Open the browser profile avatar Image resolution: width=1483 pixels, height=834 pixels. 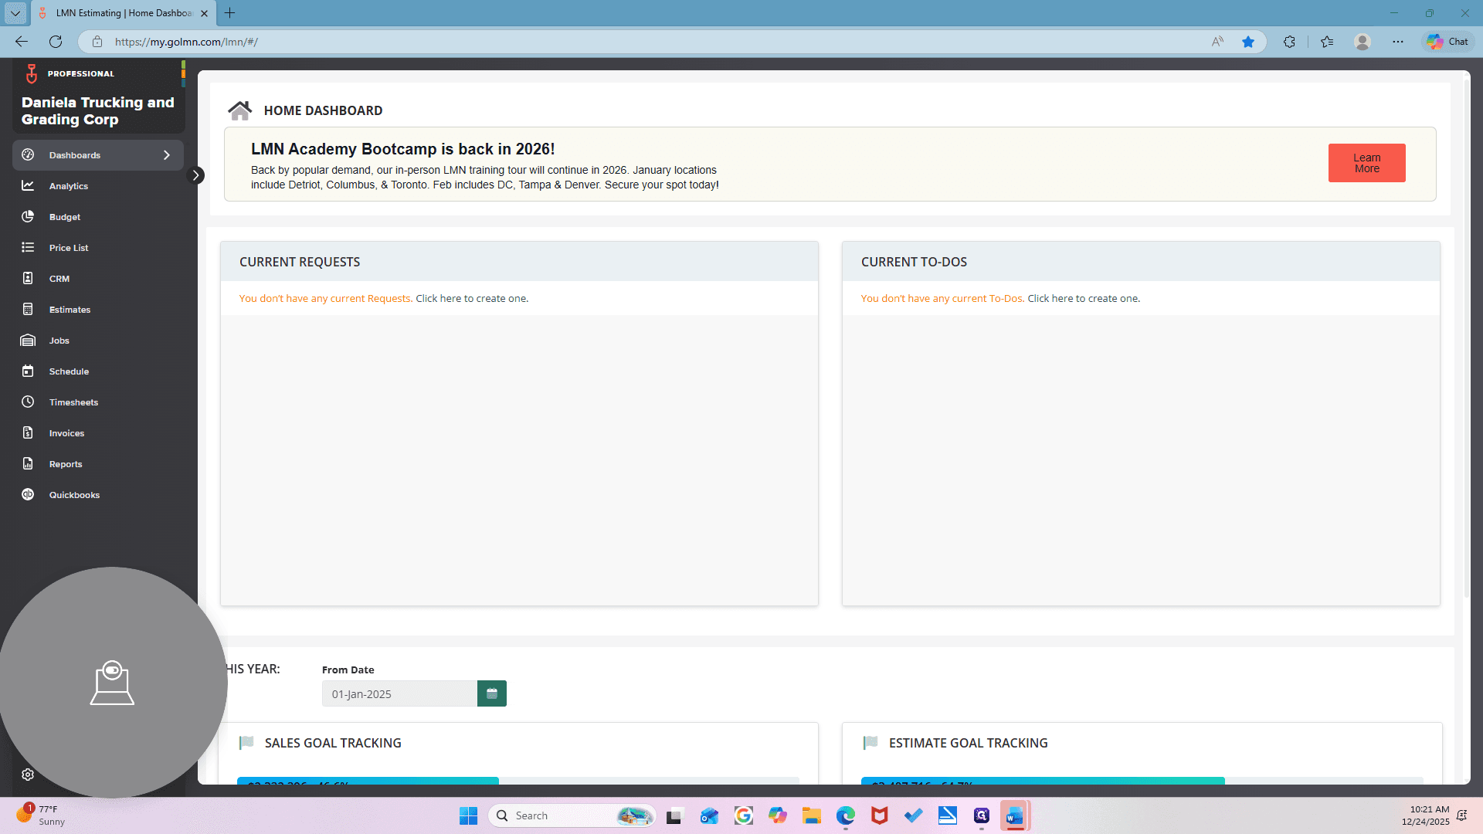tap(1363, 42)
